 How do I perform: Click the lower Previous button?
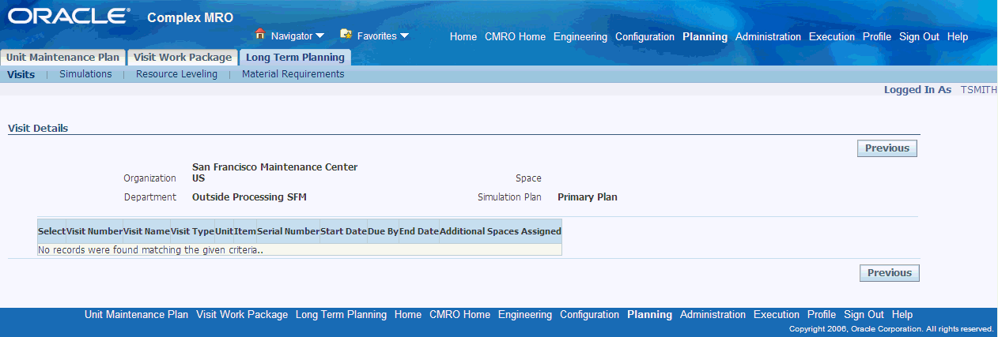890,273
